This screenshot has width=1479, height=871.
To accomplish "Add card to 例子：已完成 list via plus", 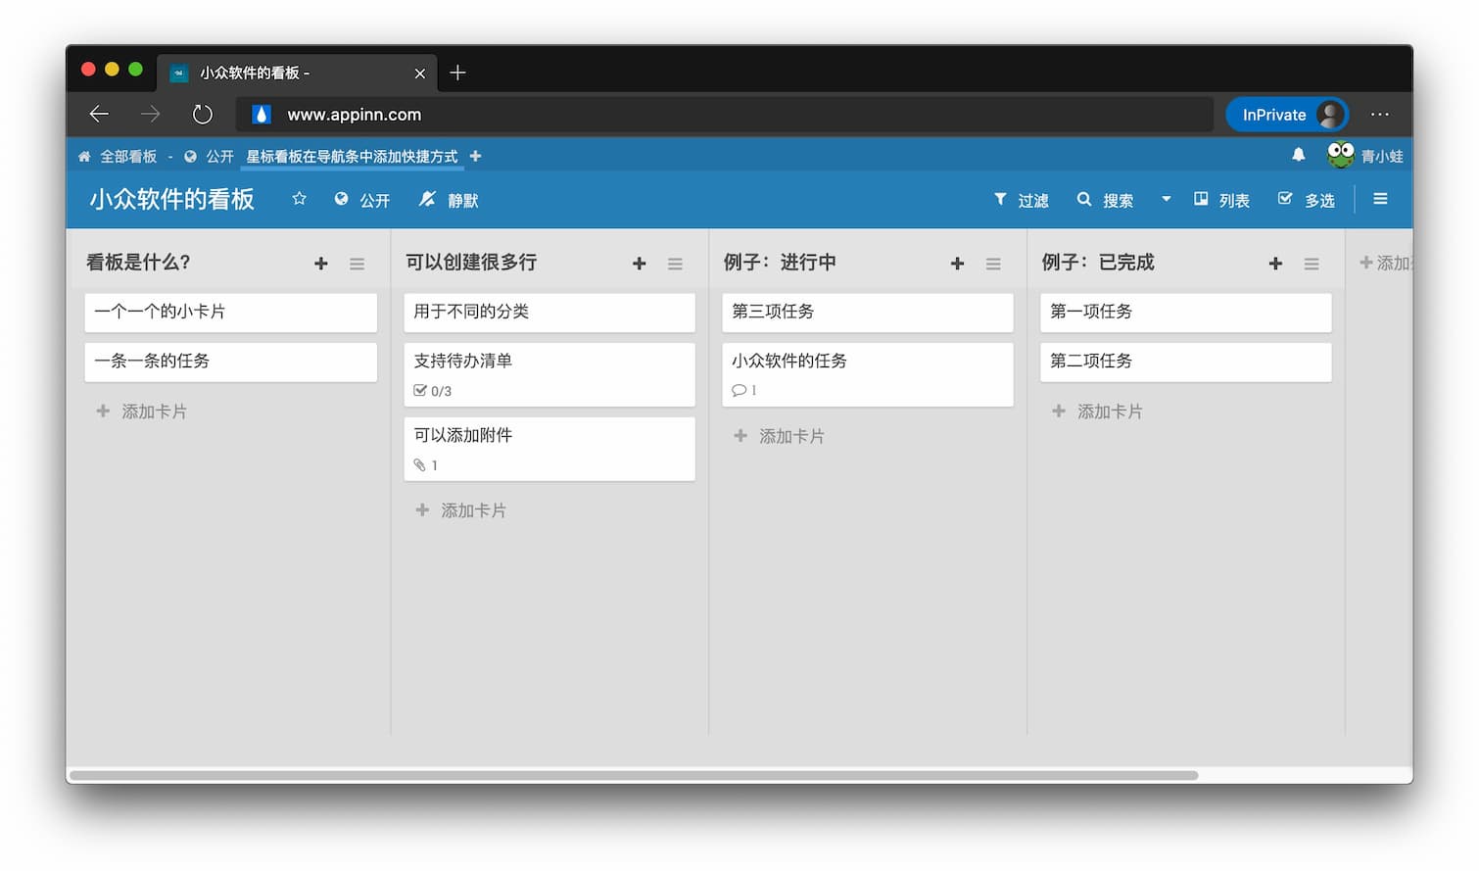I will tap(1275, 264).
